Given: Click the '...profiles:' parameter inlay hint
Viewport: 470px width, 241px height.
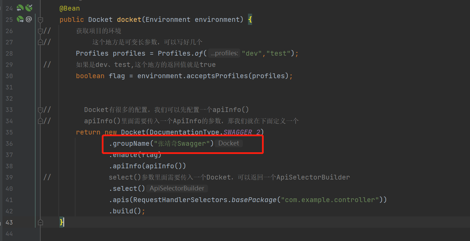Looking at the screenshot, I should click(x=224, y=54).
